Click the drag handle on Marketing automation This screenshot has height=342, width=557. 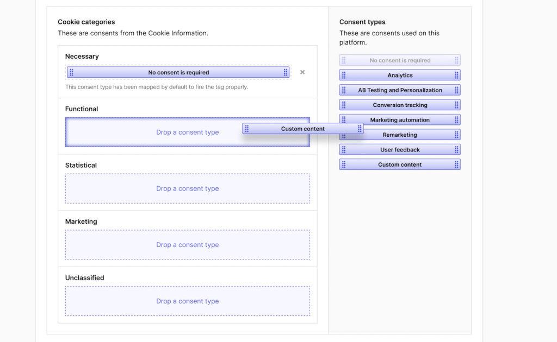[343, 119]
